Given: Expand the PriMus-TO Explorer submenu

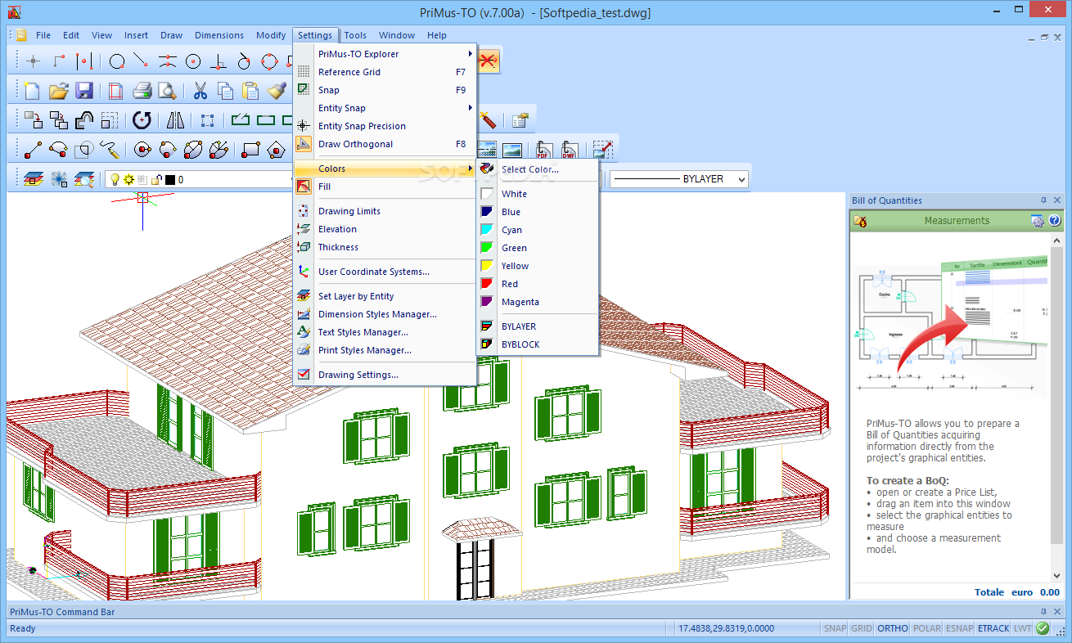Looking at the screenshot, I should point(385,54).
